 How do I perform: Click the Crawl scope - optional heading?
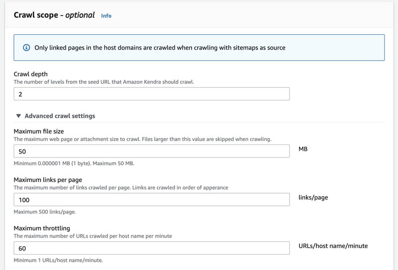54,15
